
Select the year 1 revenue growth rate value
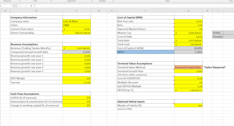[x=77, y=56]
